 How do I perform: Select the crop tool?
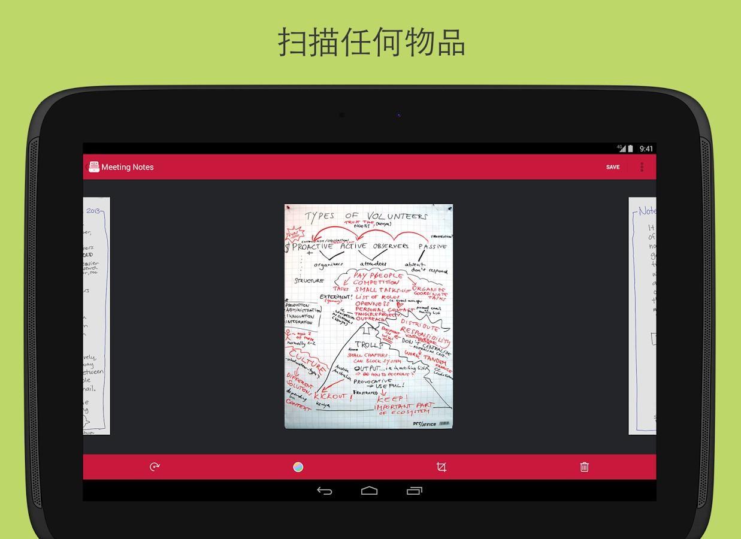(441, 467)
